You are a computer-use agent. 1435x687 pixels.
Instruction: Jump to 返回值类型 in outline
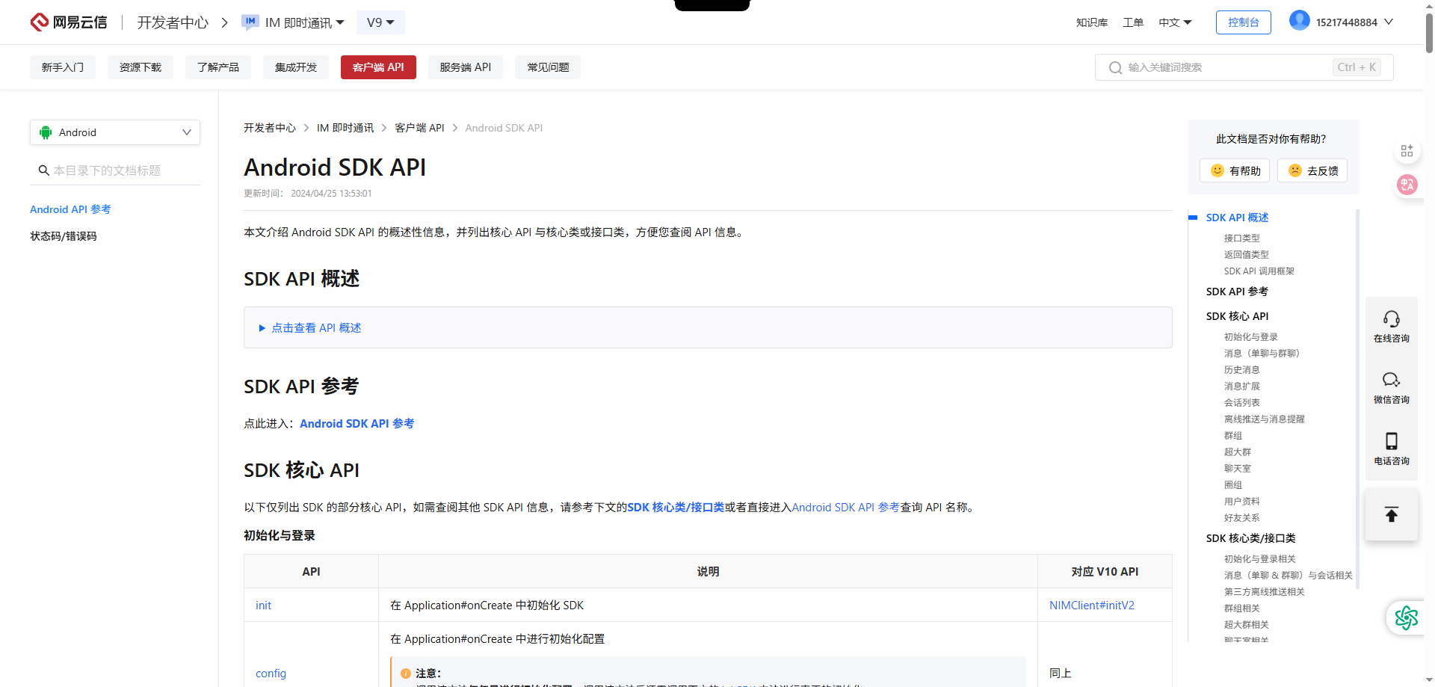pyautogui.click(x=1246, y=255)
